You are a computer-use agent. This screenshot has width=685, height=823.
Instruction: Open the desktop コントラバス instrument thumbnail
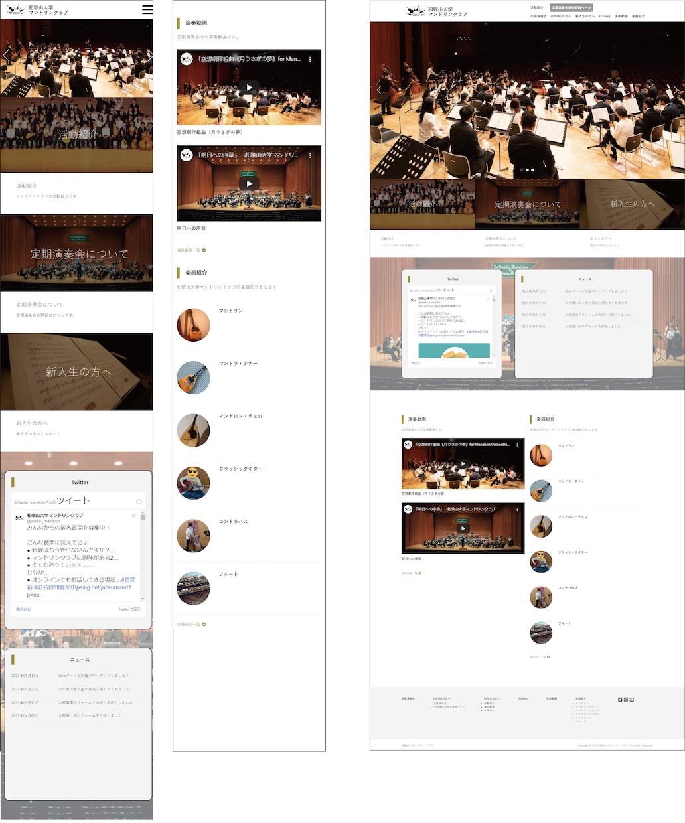(x=541, y=597)
